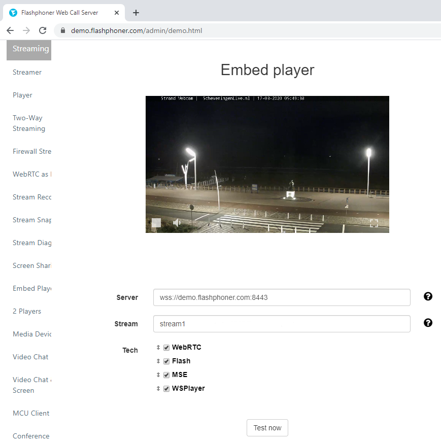This screenshot has height=442, width=441.
Task: Uncheck the WebRTC tech checkbox
Action: 166,348
